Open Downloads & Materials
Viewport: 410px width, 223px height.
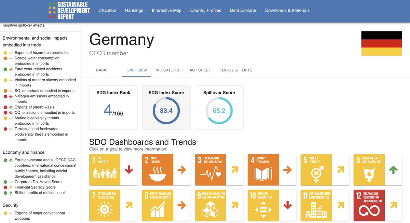tap(287, 10)
